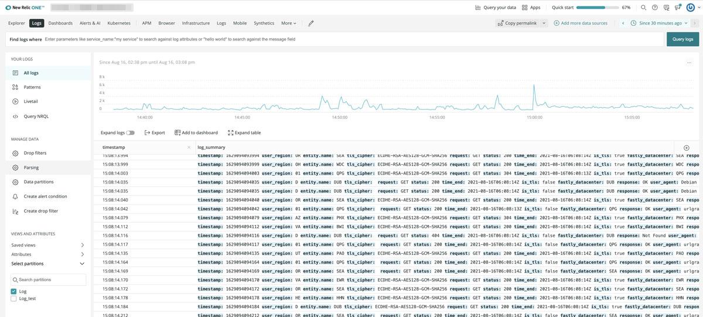
Task: Expand the More navigation dropdown
Action: (x=288, y=23)
